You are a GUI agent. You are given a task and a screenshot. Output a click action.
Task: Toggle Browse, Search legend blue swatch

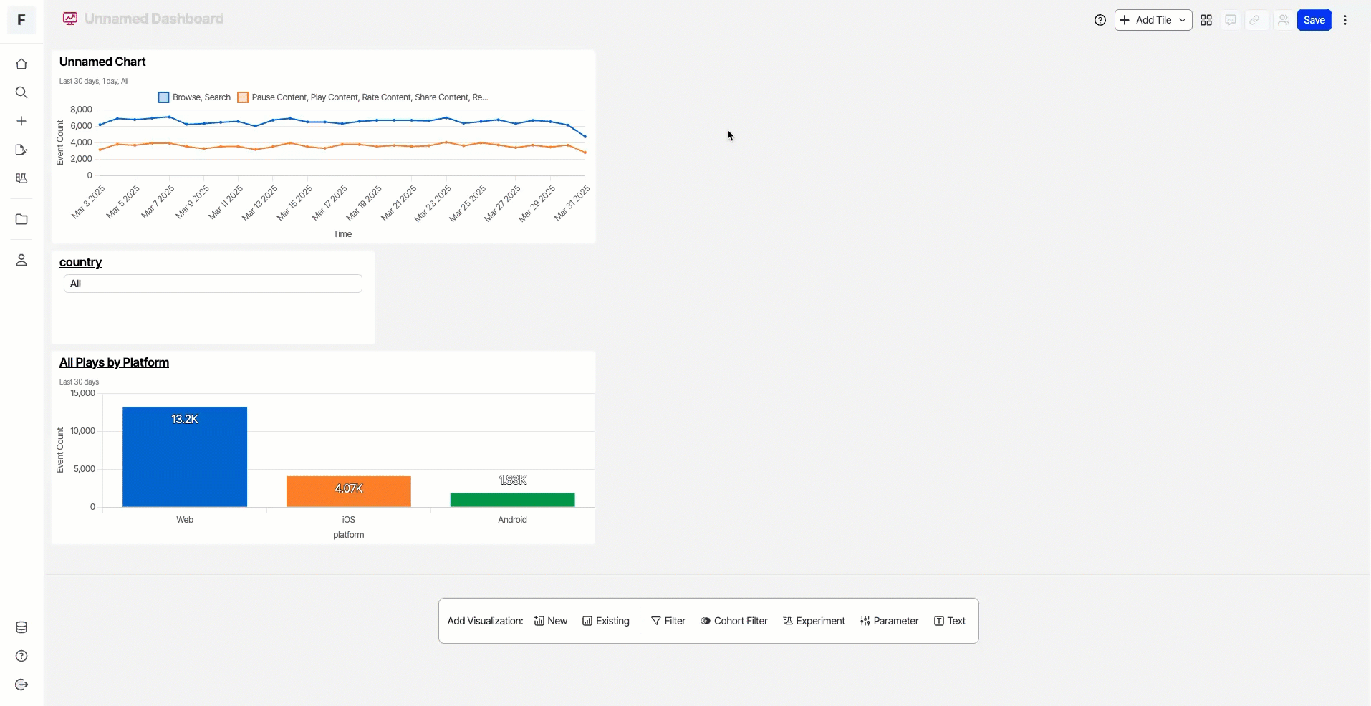pos(163,97)
